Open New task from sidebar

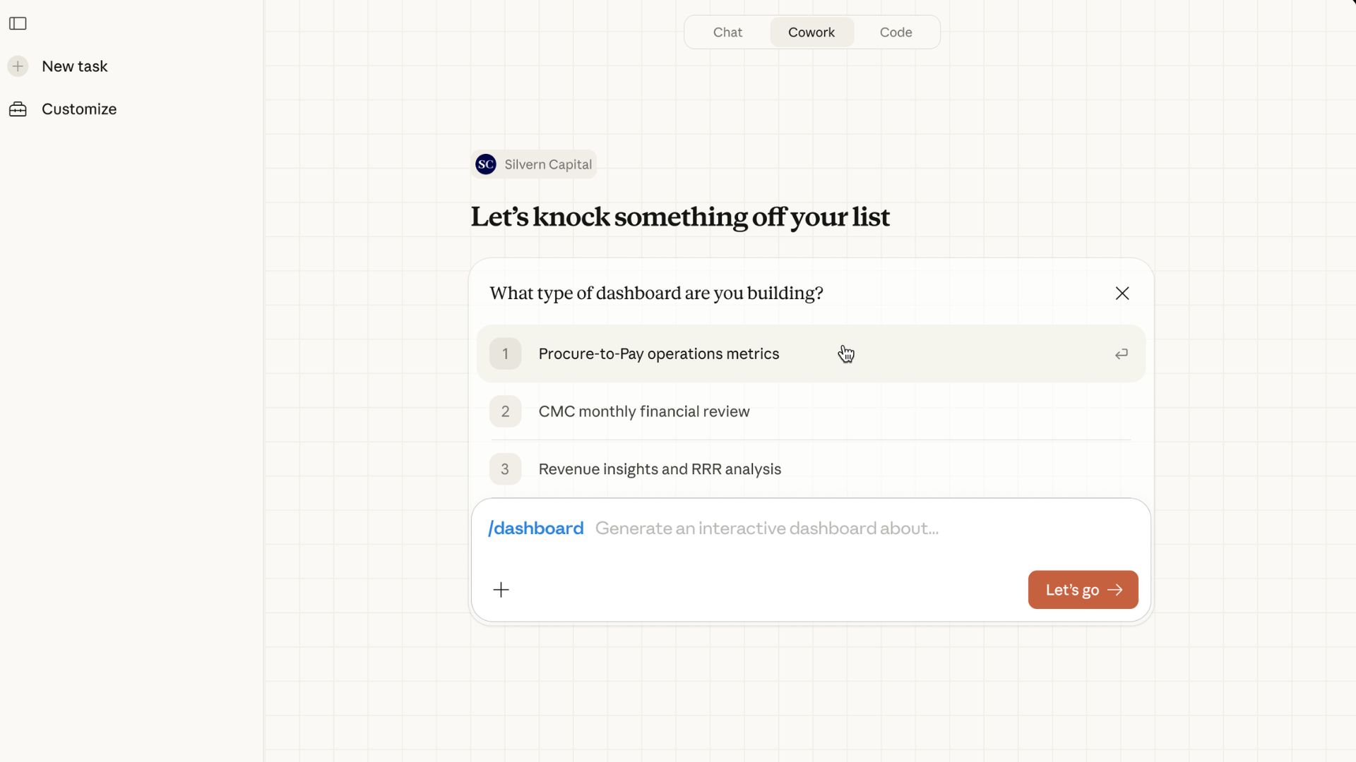(x=74, y=66)
